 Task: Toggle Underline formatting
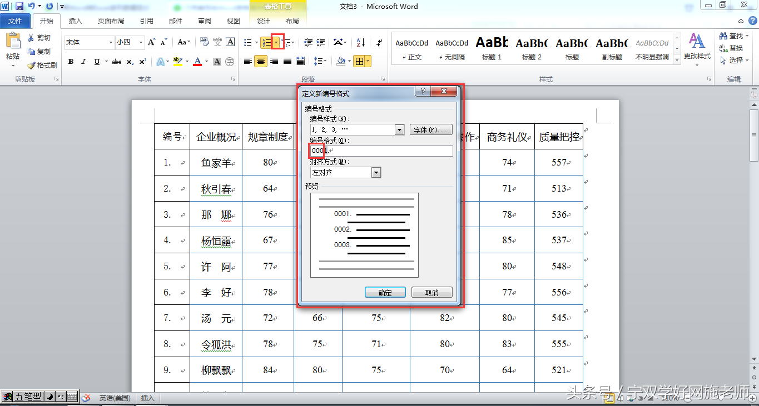[97, 62]
